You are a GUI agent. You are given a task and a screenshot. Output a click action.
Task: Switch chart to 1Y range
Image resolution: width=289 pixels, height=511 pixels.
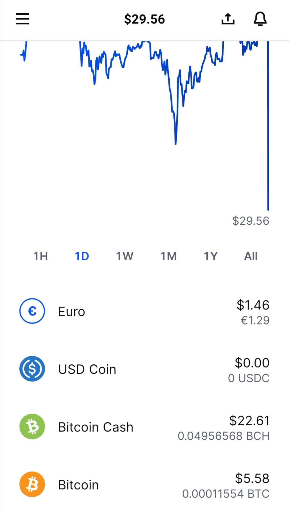coord(211,256)
